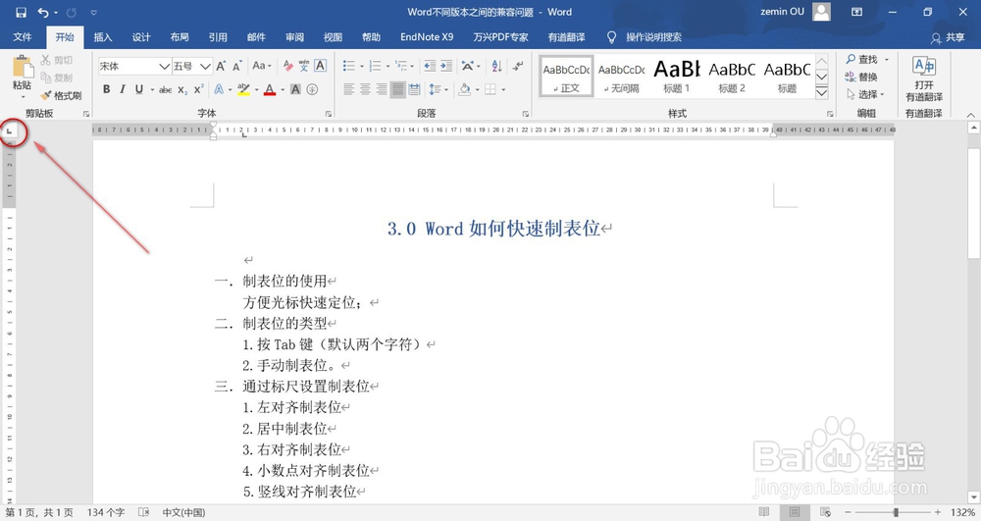Image resolution: width=981 pixels, height=521 pixels.
Task: Increase font size with the grow font icon
Action: click(221, 66)
